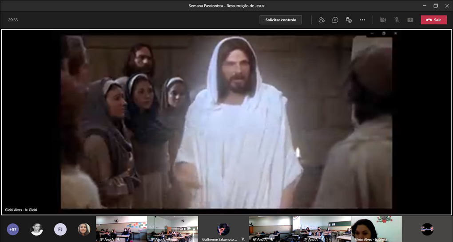Image resolution: width=453 pixels, height=242 pixels.
Task: Select the 9º Ano A video tile
Action: pyautogui.click(x=172, y=229)
